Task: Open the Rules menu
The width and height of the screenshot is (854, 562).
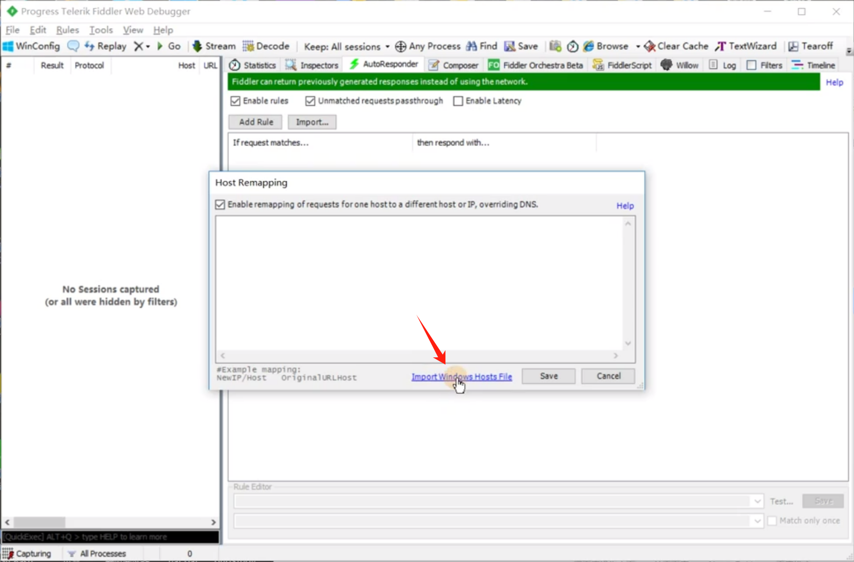Action: point(68,30)
